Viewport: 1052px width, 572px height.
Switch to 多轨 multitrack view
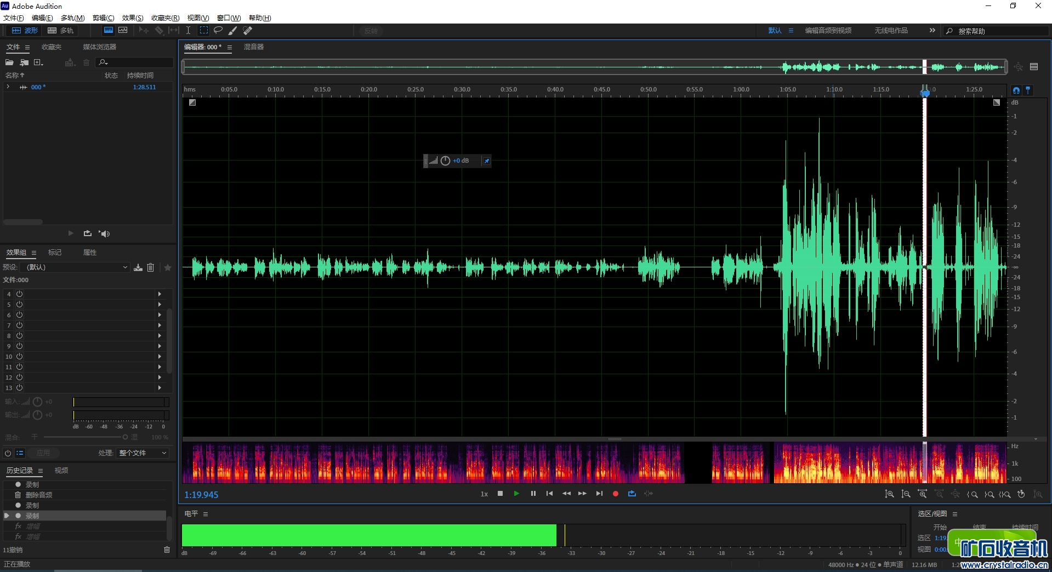point(61,31)
